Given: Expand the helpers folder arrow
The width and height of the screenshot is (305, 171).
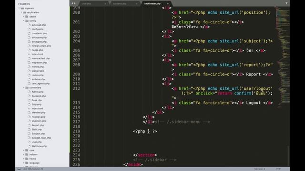Looking at the screenshot, I should coord(23,154).
